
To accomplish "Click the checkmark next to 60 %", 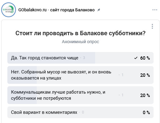I will [x=136, y=58].
